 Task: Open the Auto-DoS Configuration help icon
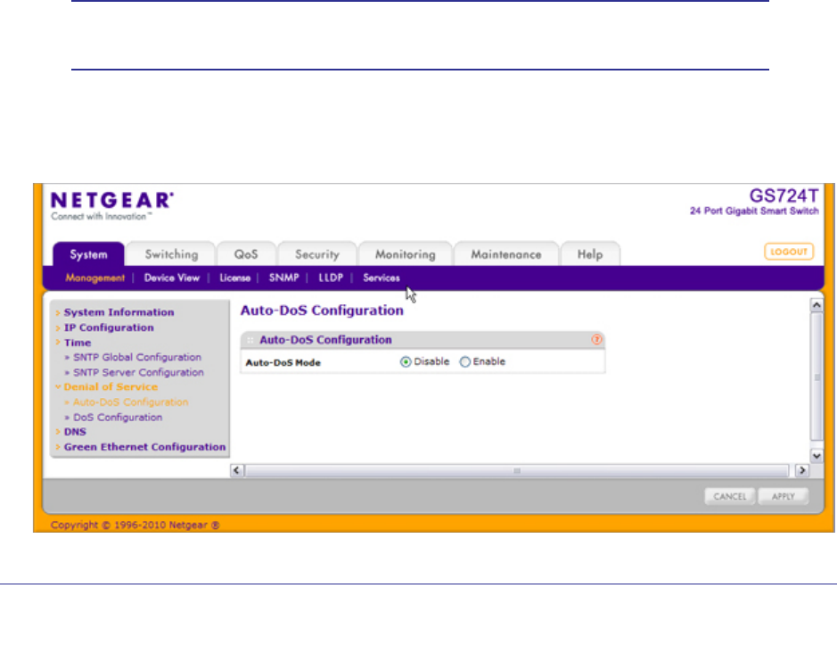click(596, 339)
